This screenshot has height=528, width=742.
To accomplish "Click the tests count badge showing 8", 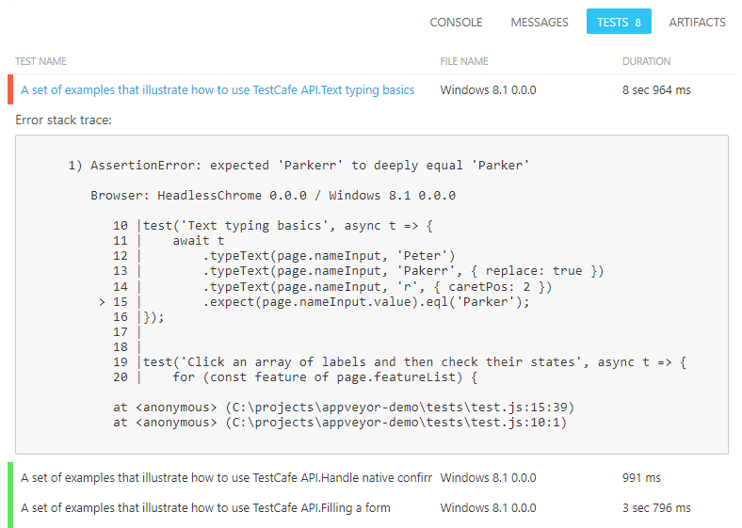I will pos(637,22).
